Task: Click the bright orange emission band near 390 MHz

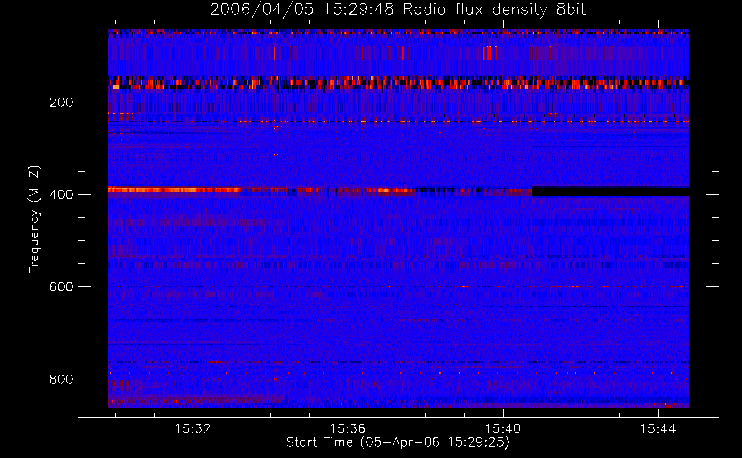Action: 174,190
